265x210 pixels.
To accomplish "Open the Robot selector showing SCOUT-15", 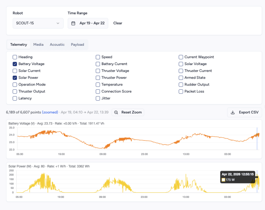I will point(38,23).
